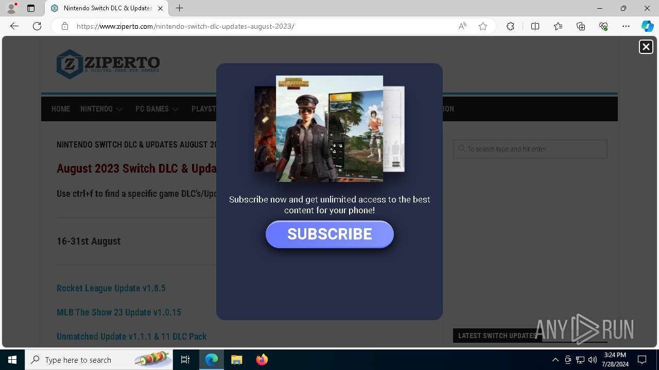Open Read aloud in address bar

[462, 26]
